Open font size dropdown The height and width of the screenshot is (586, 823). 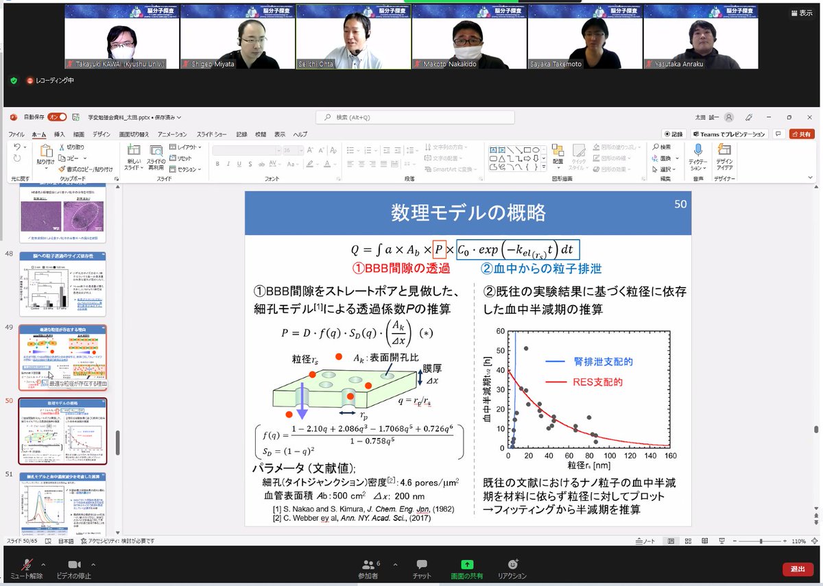click(300, 150)
